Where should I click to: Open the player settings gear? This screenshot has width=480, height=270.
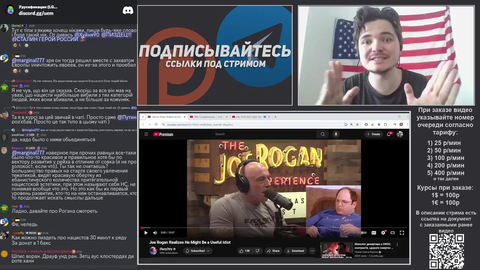(383, 232)
